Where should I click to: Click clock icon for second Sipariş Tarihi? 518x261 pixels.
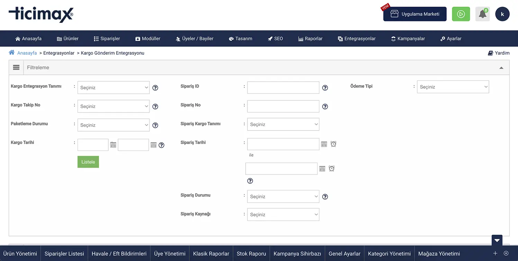[x=331, y=168]
